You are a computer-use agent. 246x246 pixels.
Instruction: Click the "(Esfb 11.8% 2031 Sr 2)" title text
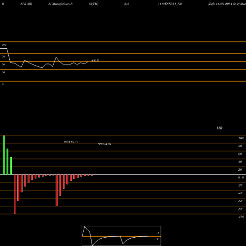click(x=224, y=4)
